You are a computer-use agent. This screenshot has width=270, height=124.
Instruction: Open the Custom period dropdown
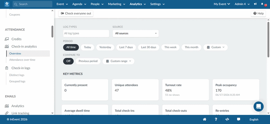[x=216, y=47]
